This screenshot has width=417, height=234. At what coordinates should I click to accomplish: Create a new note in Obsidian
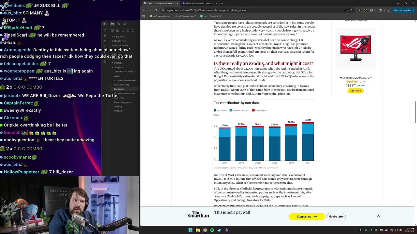coord(112,31)
